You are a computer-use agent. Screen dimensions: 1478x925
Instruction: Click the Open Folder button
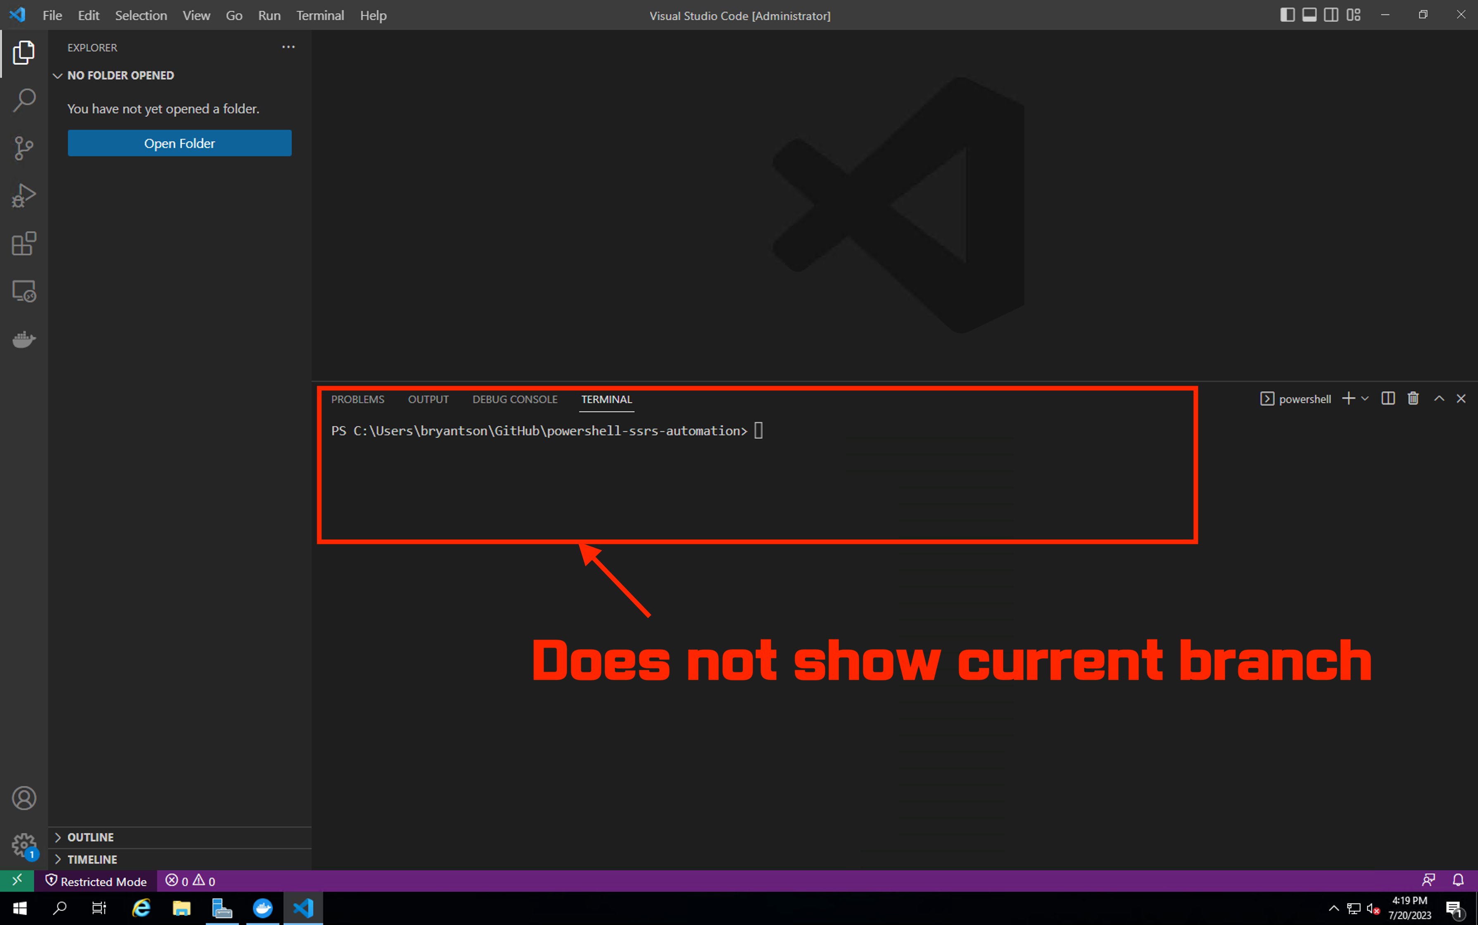179,143
